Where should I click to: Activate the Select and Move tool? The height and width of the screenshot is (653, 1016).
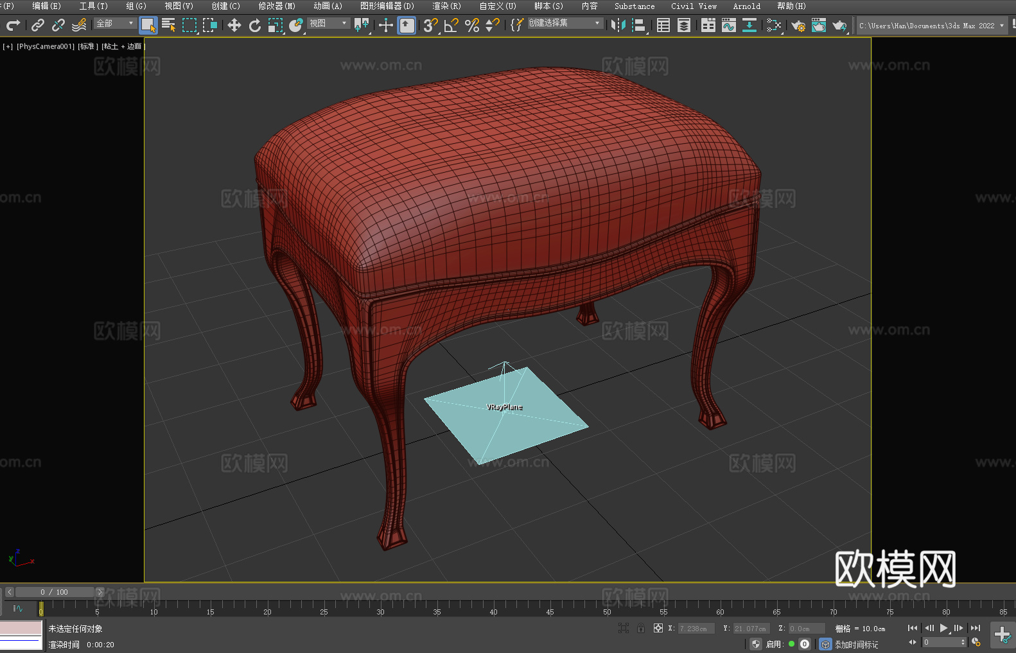coord(234,25)
